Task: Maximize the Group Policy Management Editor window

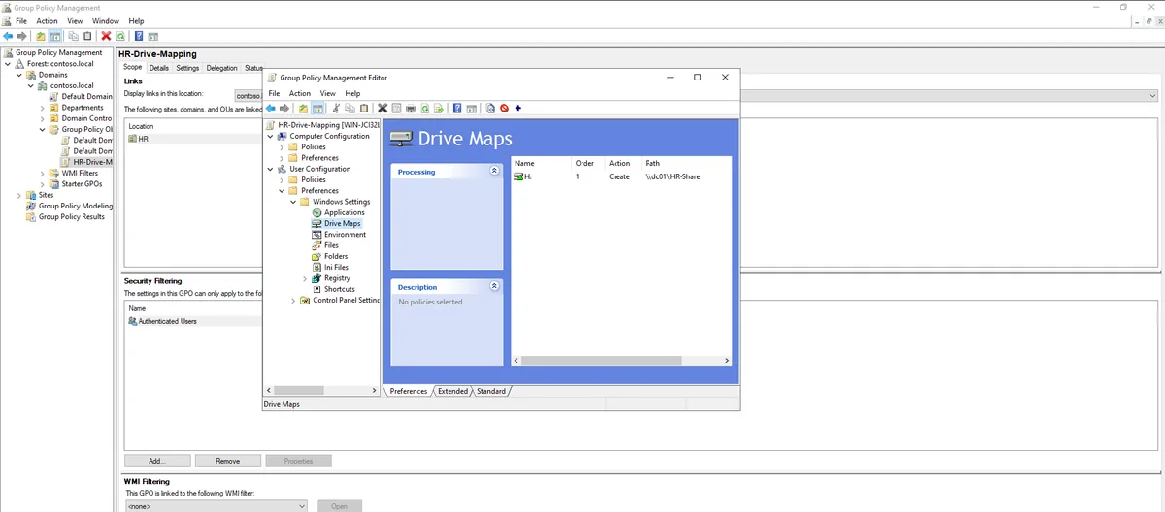Action: [697, 77]
